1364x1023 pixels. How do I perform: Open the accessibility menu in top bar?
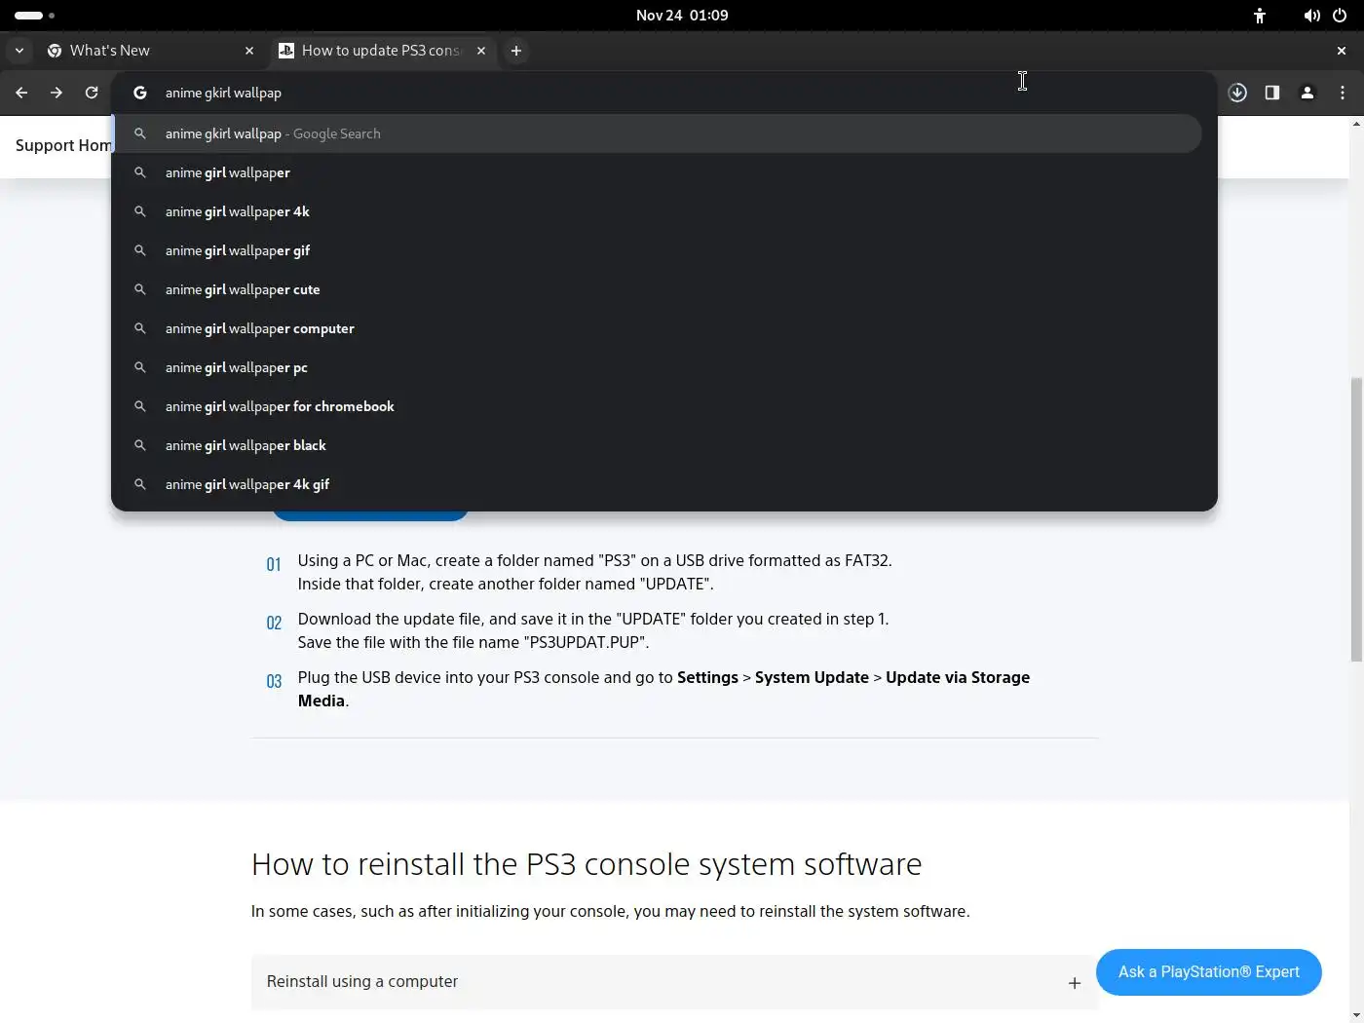(x=1260, y=16)
